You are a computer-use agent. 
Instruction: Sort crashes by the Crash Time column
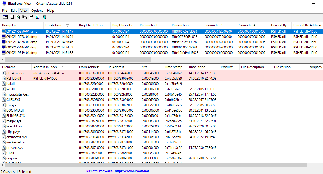tap(53, 25)
